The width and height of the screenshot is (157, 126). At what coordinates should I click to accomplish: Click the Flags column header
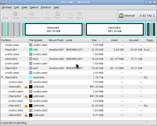pyautogui.click(x=150, y=40)
